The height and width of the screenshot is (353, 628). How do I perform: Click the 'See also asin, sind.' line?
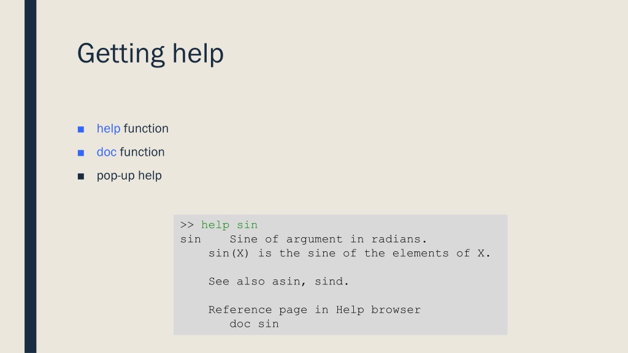click(x=279, y=281)
